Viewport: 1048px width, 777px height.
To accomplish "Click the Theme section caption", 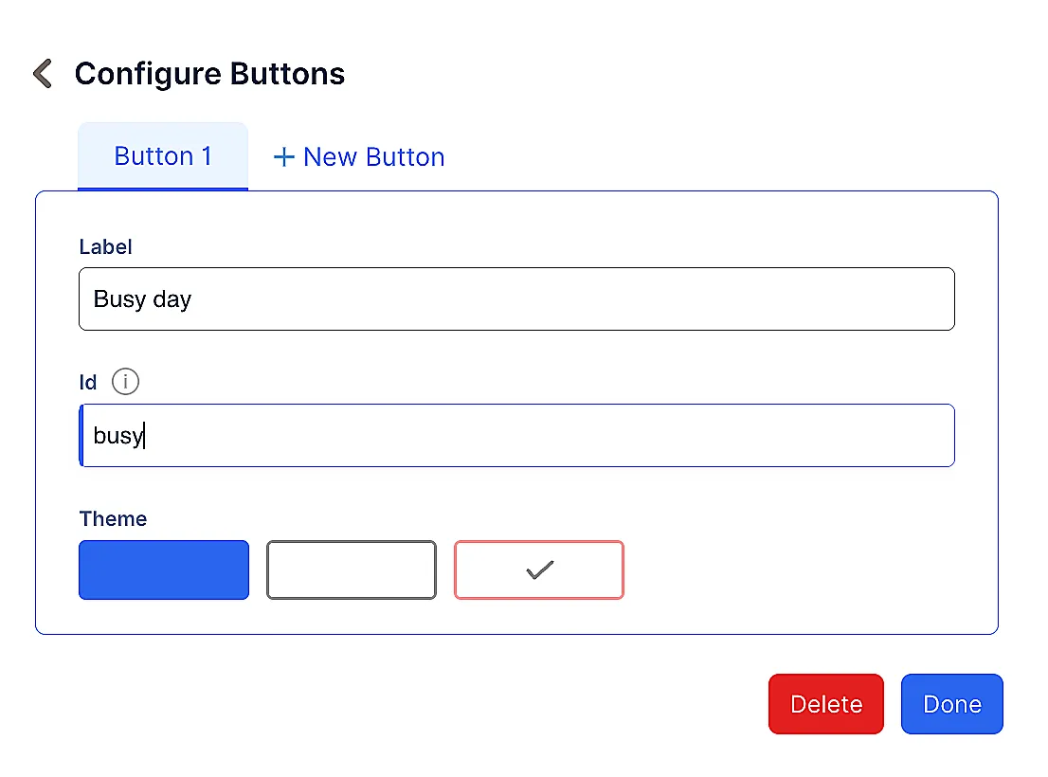I will pyautogui.click(x=113, y=519).
